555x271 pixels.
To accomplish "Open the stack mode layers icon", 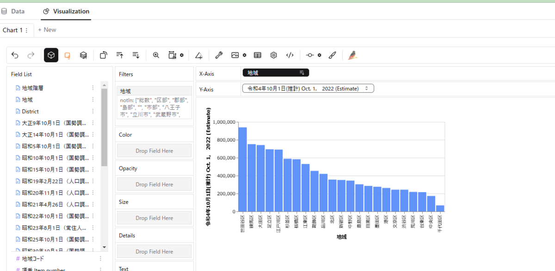I will point(83,55).
